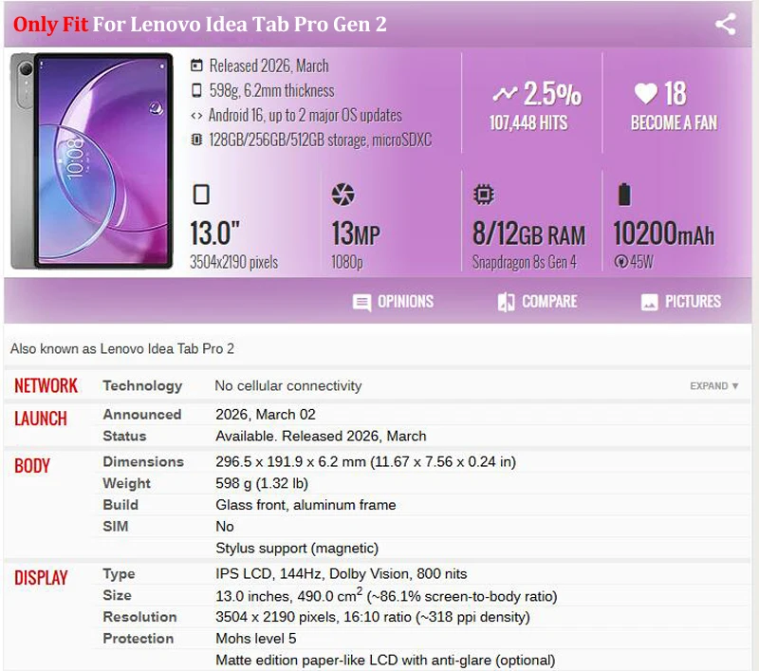Click the calendar icon beside Released 2026
Screen dimensions: 759x671
click(196, 65)
